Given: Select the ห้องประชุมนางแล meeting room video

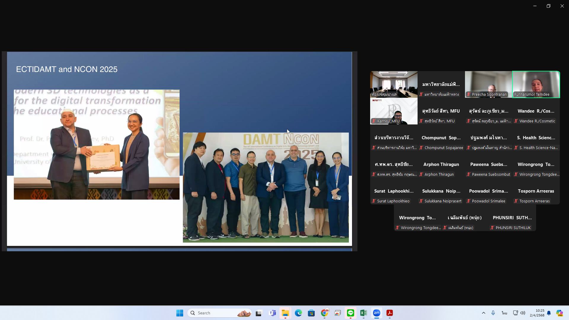Looking at the screenshot, I should [x=394, y=84].
